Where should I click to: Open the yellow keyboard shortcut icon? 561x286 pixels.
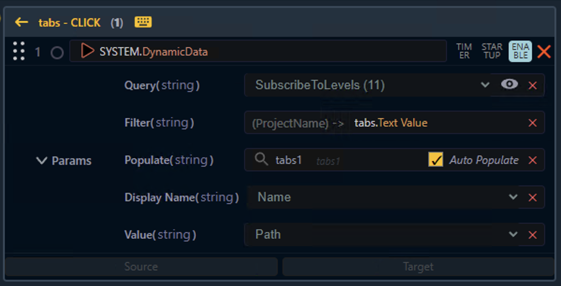[143, 22]
